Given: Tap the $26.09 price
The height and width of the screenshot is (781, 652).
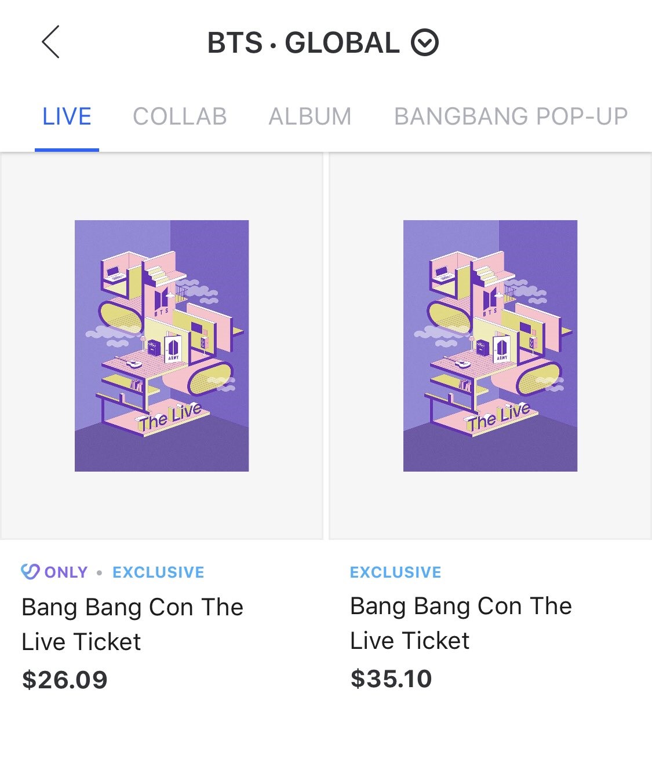Looking at the screenshot, I should (x=65, y=680).
